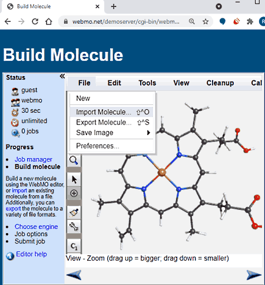Click the Build Molecule browser tab

(x=53, y=6)
